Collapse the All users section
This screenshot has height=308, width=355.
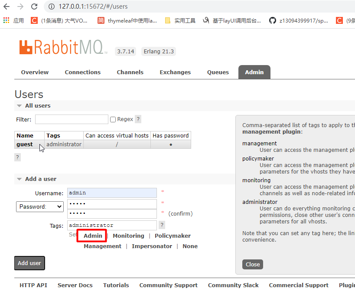[x=33, y=105]
